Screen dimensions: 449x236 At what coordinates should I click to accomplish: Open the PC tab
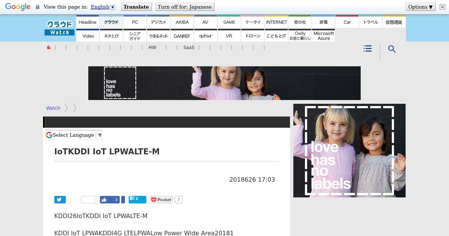(135, 22)
